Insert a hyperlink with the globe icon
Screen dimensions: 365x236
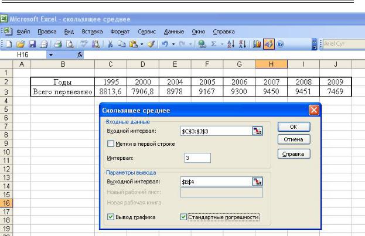pyautogui.click(x=202, y=44)
